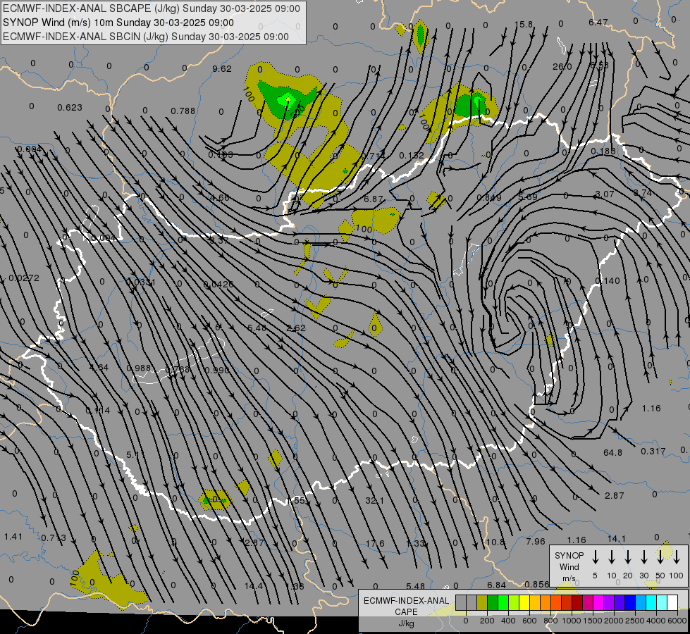Click the 50 m/s wind arrow in legend

[660, 557]
